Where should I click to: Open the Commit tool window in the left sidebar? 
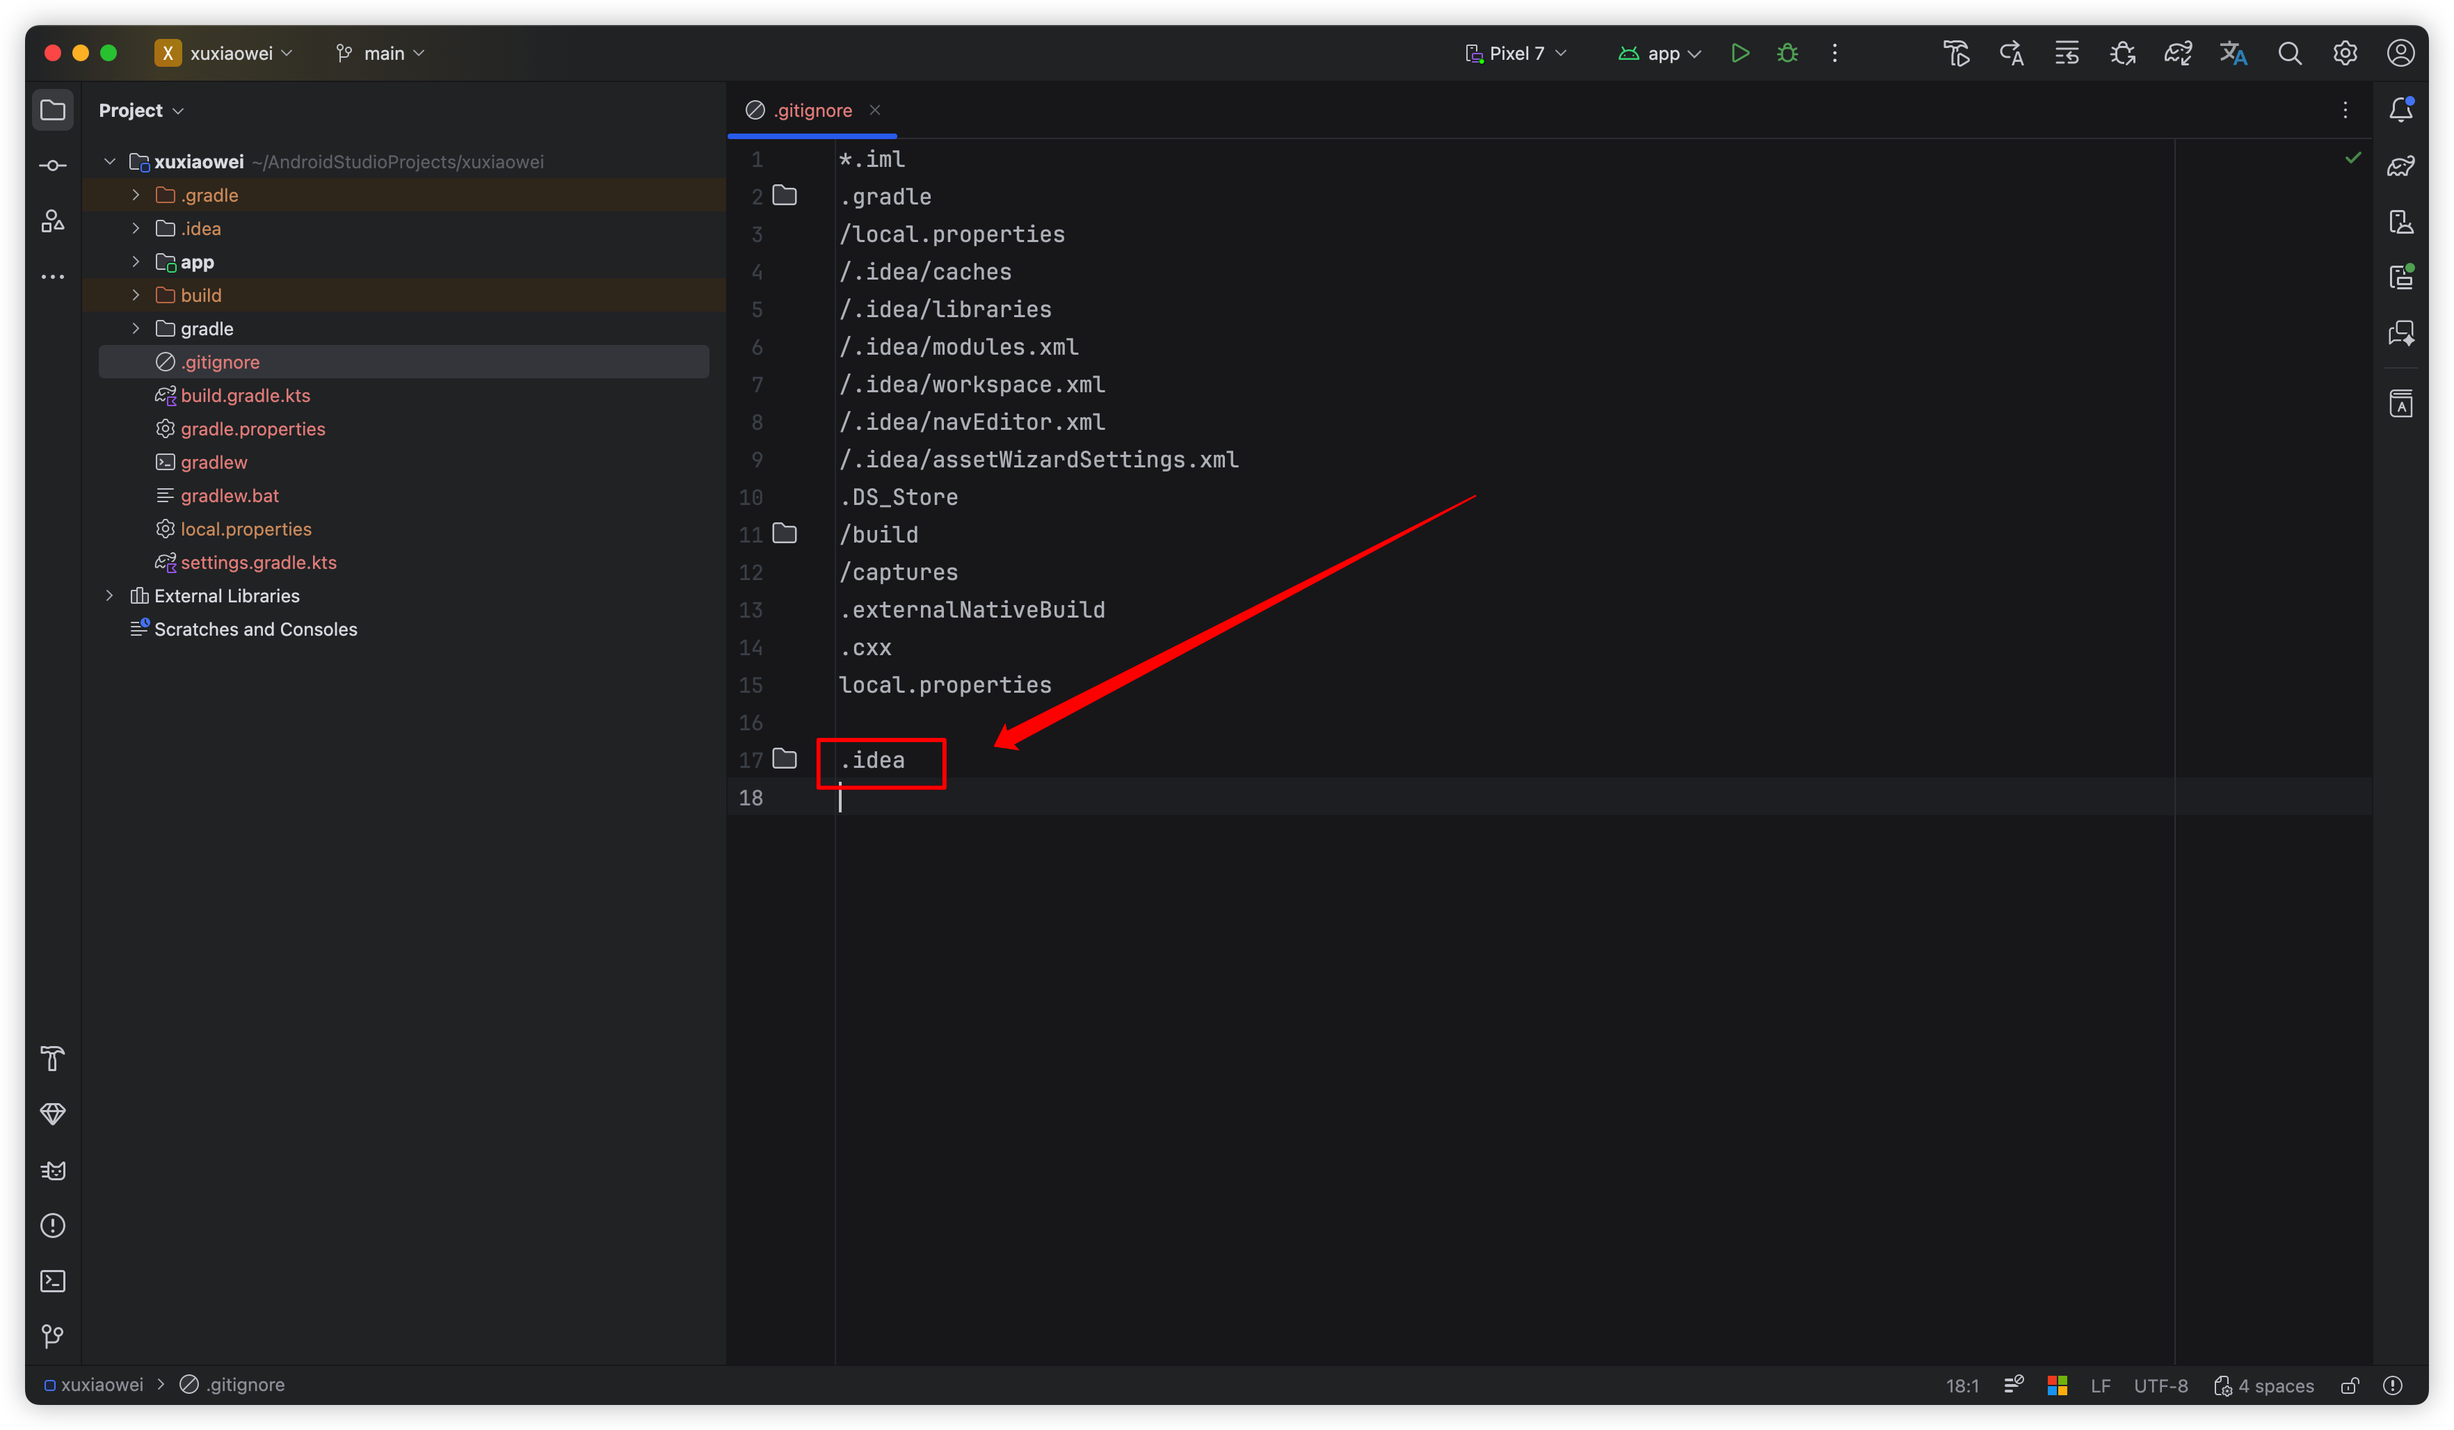(x=53, y=166)
